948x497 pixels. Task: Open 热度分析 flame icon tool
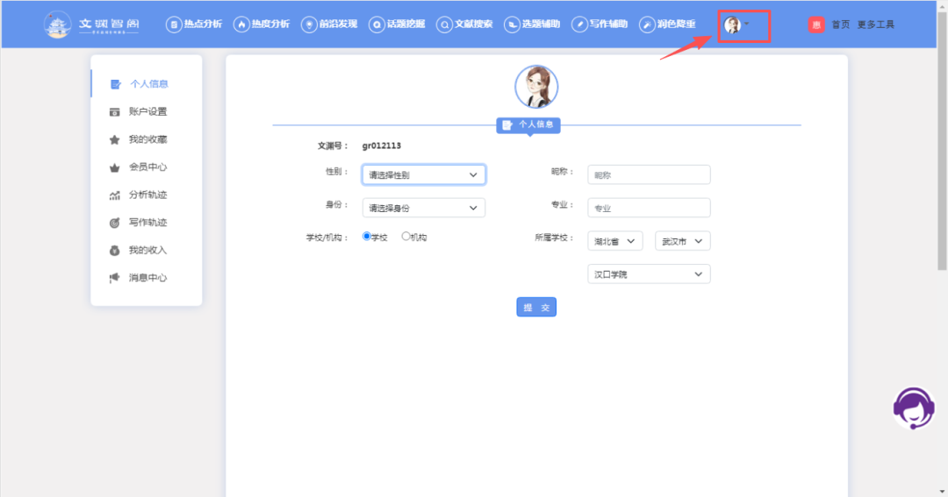click(x=241, y=25)
